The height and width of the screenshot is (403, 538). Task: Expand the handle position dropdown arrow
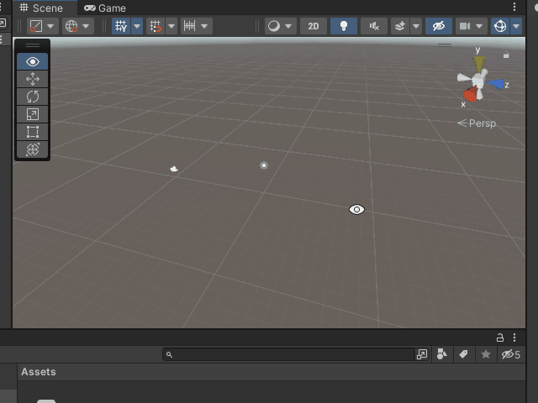pos(50,26)
